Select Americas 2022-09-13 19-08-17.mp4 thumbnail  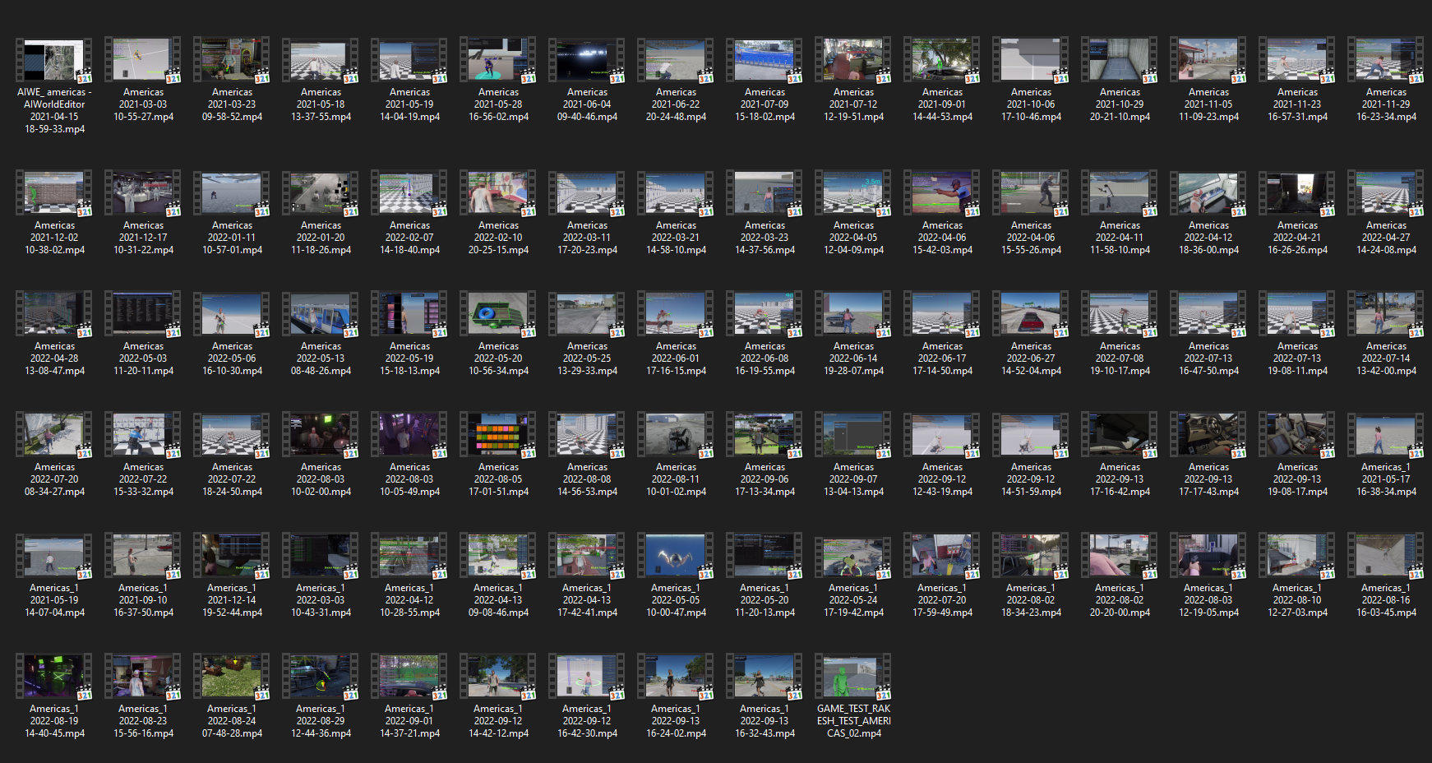tap(1297, 435)
